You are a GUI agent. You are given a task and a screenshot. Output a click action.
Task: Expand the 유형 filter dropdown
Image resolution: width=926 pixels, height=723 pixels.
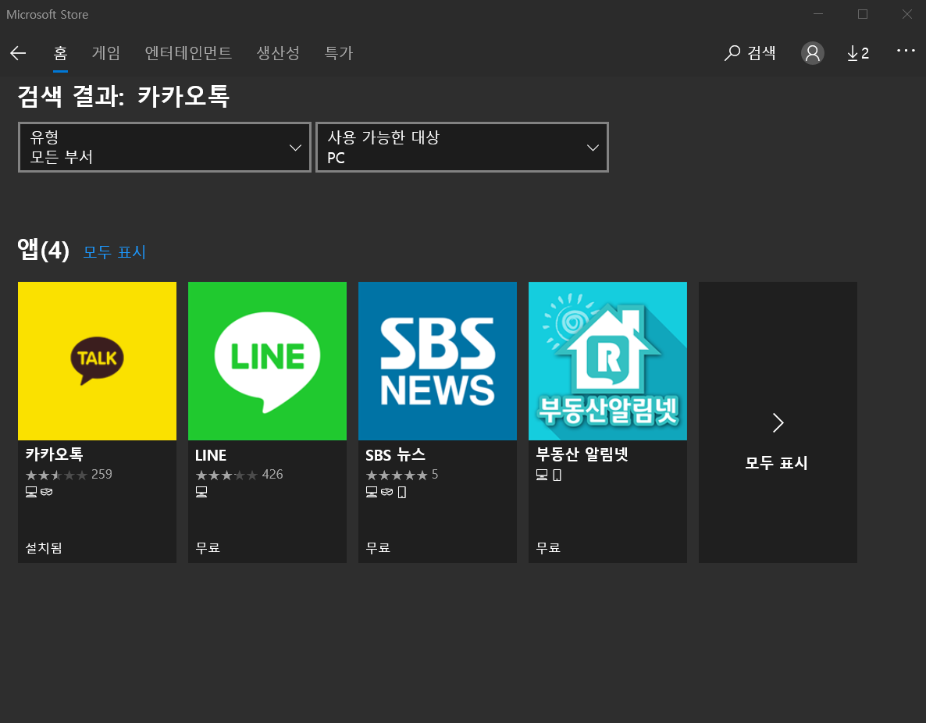click(165, 147)
